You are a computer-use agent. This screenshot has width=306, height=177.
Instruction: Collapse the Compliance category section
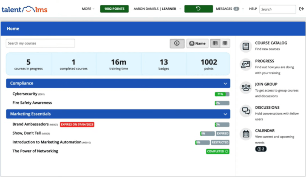(225, 84)
